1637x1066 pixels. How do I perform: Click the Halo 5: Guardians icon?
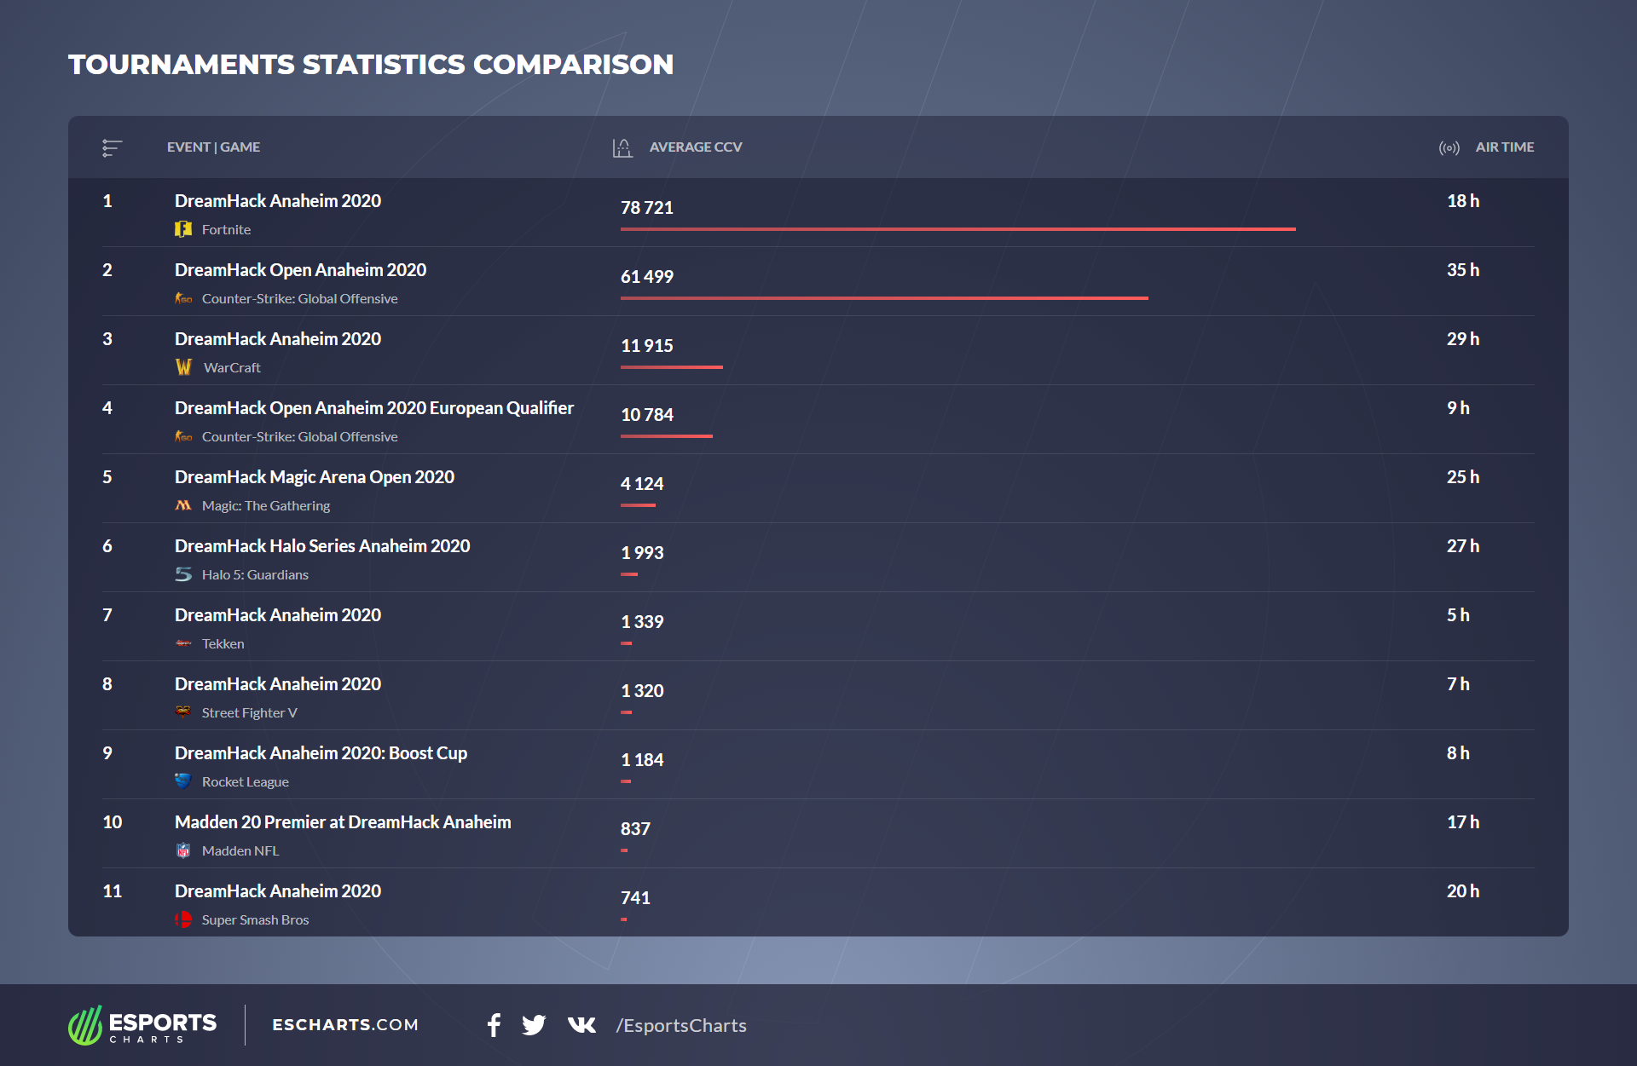(x=183, y=574)
